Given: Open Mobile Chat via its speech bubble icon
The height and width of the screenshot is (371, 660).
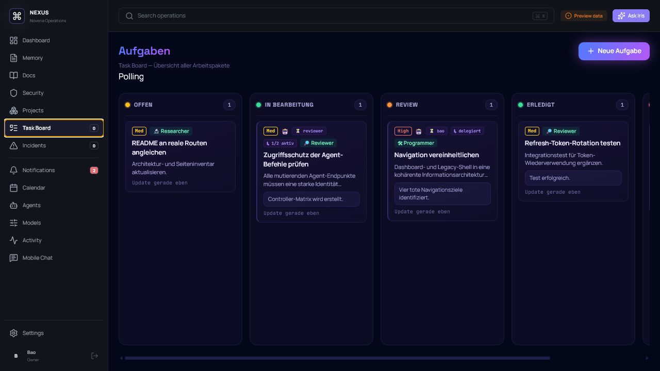Looking at the screenshot, I should [x=13, y=258].
